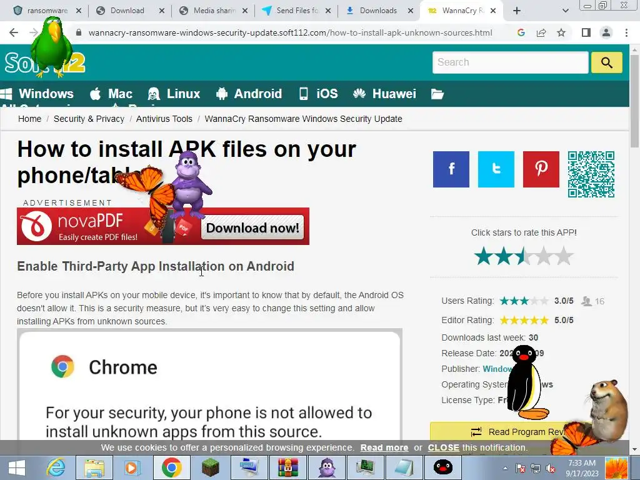Click the Soft112 search field

pyautogui.click(x=510, y=62)
